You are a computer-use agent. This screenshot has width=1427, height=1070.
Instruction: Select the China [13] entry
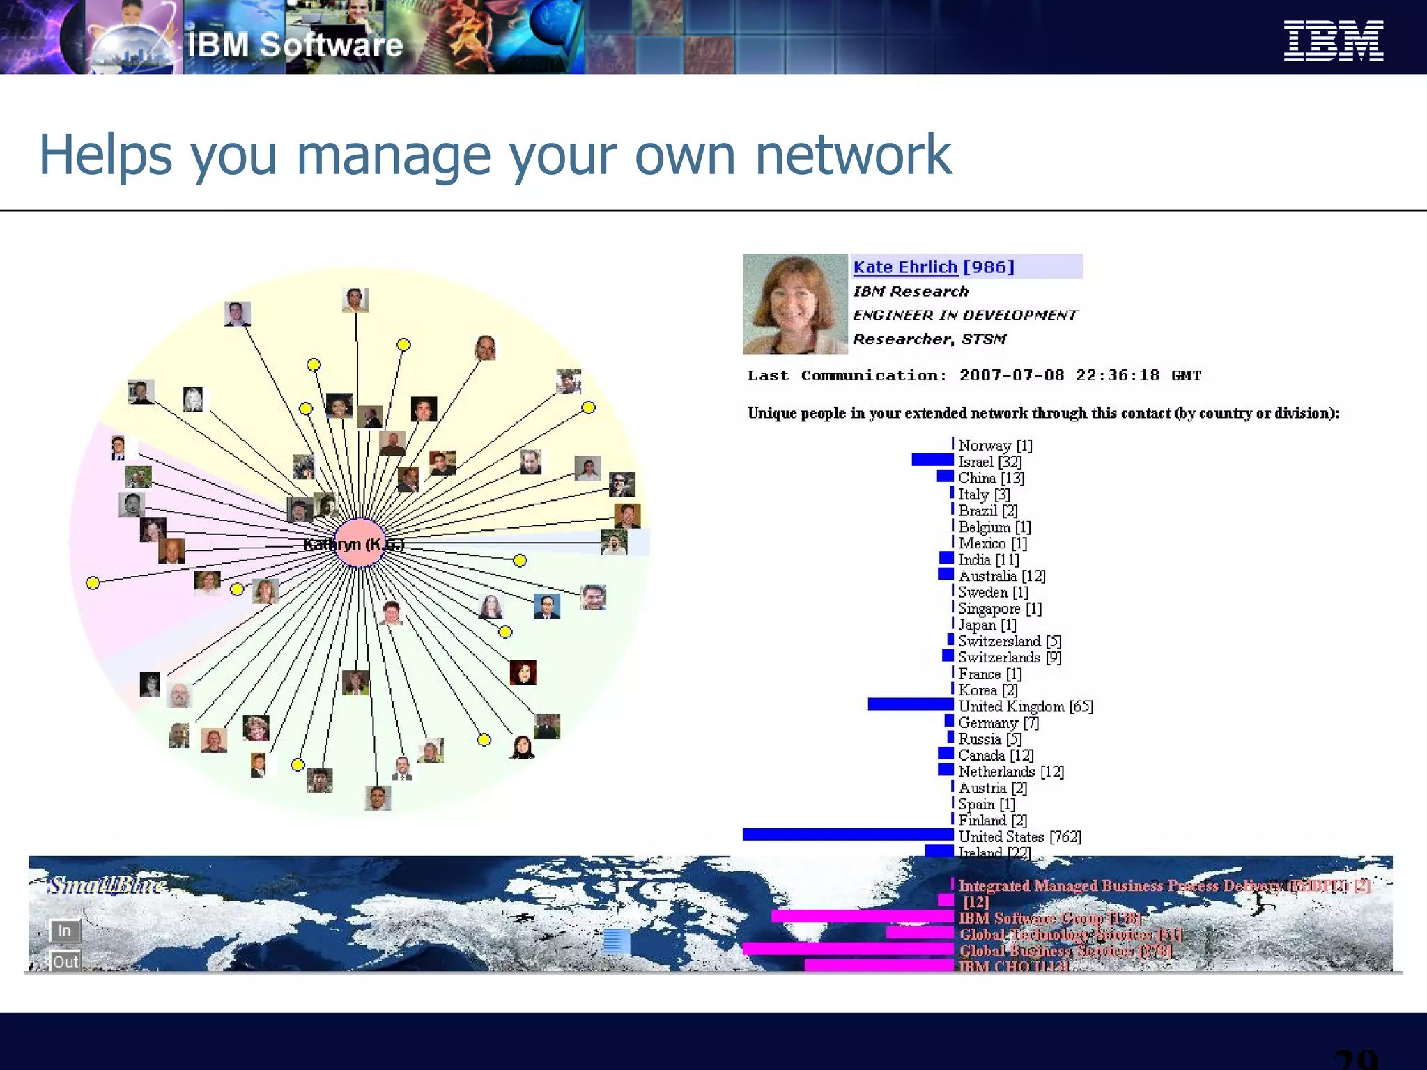pyautogui.click(x=991, y=478)
